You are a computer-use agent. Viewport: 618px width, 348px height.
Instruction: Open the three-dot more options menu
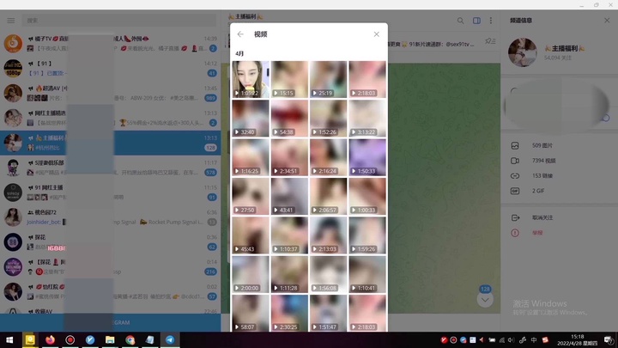click(491, 20)
